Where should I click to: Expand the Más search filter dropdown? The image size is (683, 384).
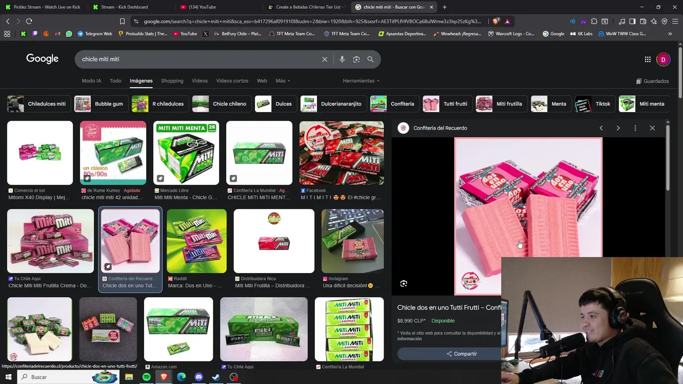283,81
